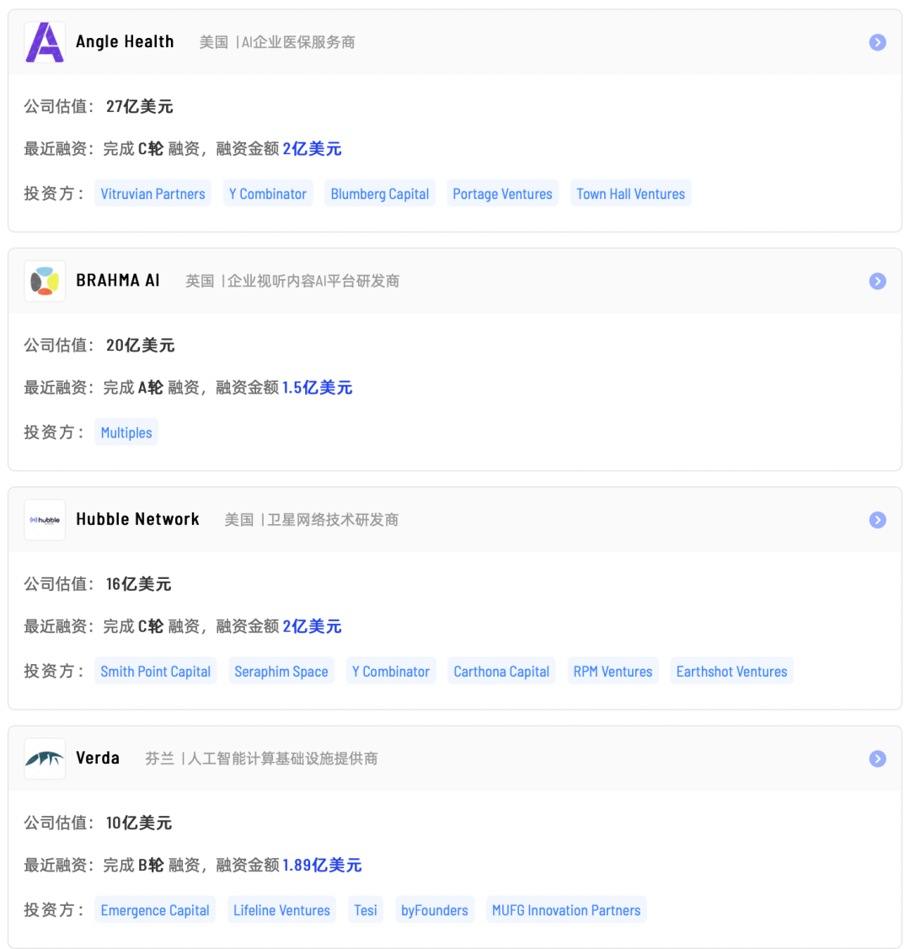Open Tesi investor tag
Image resolution: width=910 pixels, height=949 pixels.
[366, 909]
